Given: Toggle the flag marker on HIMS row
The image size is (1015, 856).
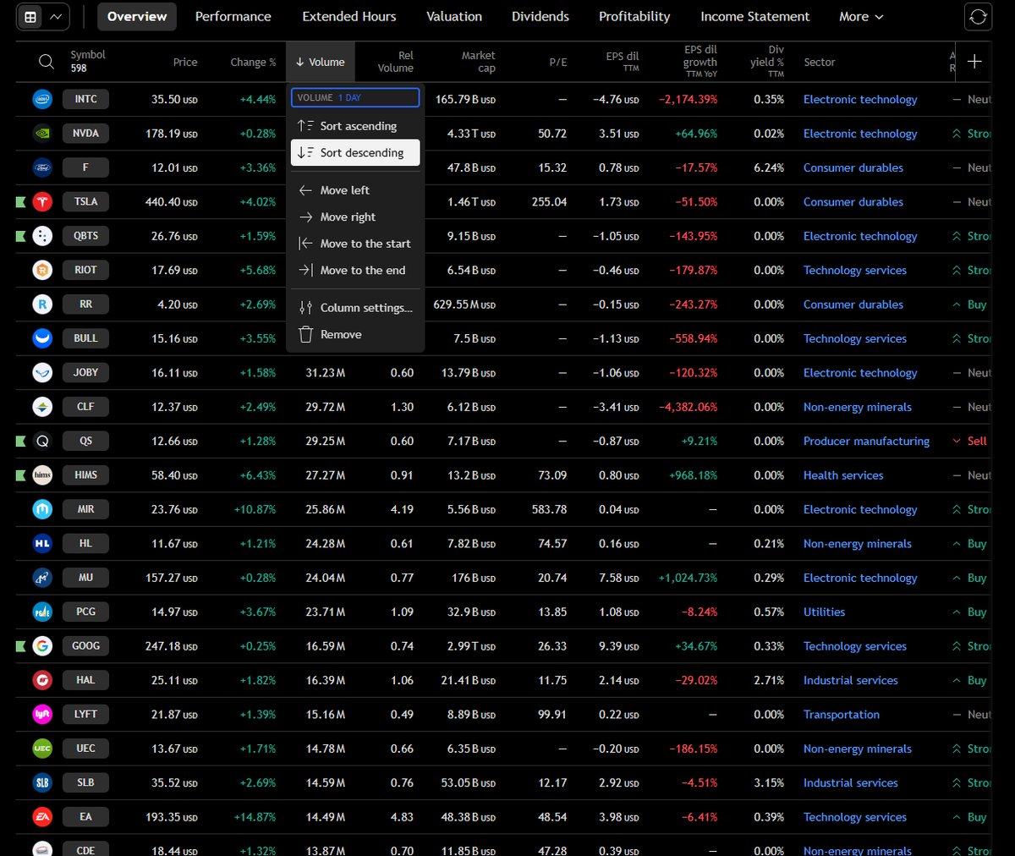Looking at the screenshot, I should (x=21, y=475).
